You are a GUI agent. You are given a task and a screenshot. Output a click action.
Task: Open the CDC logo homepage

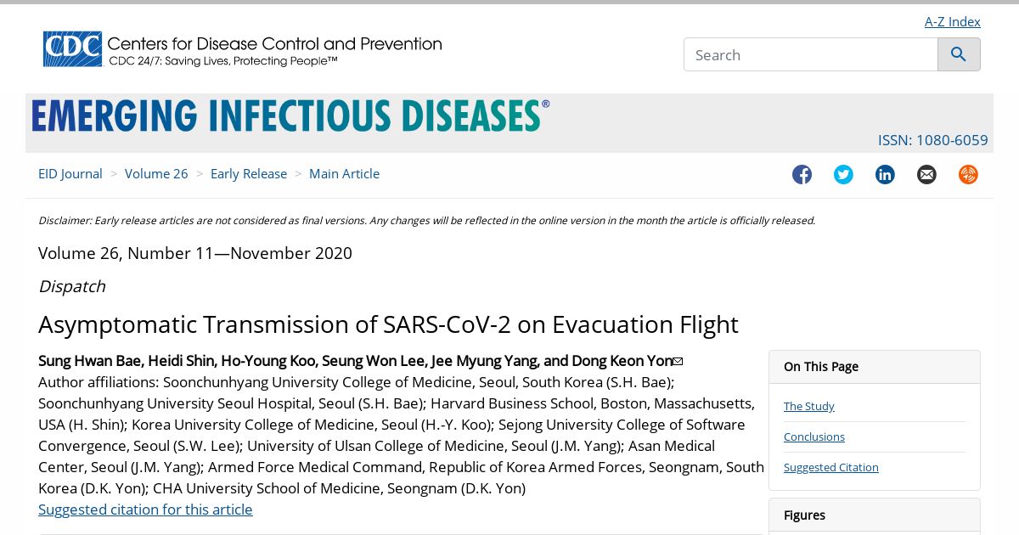[242, 49]
